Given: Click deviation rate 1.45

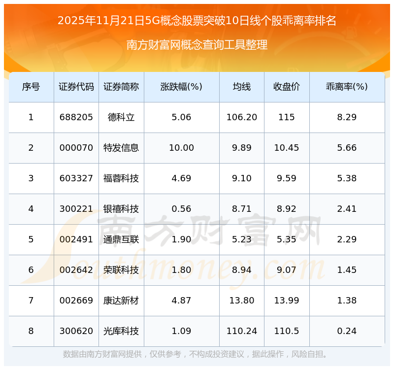Looking at the screenshot, I should (x=347, y=270).
